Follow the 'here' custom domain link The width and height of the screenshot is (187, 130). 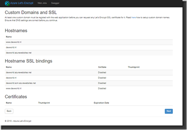(134, 18)
